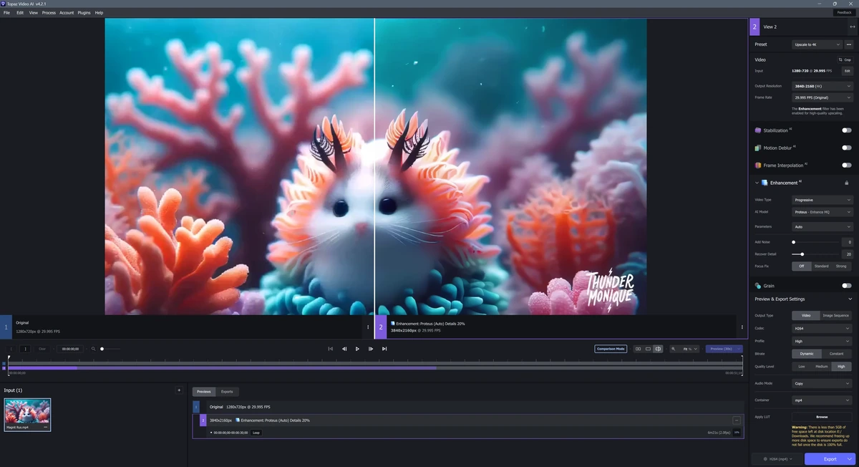This screenshot has height=467, width=859.
Task: Collapse the Enhancement section chevron
Action: (757, 183)
